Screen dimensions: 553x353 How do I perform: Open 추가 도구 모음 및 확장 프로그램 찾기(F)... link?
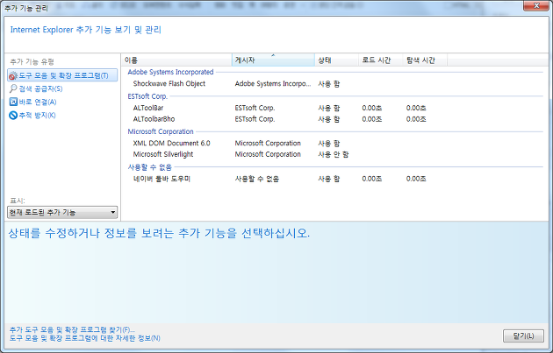72,329
